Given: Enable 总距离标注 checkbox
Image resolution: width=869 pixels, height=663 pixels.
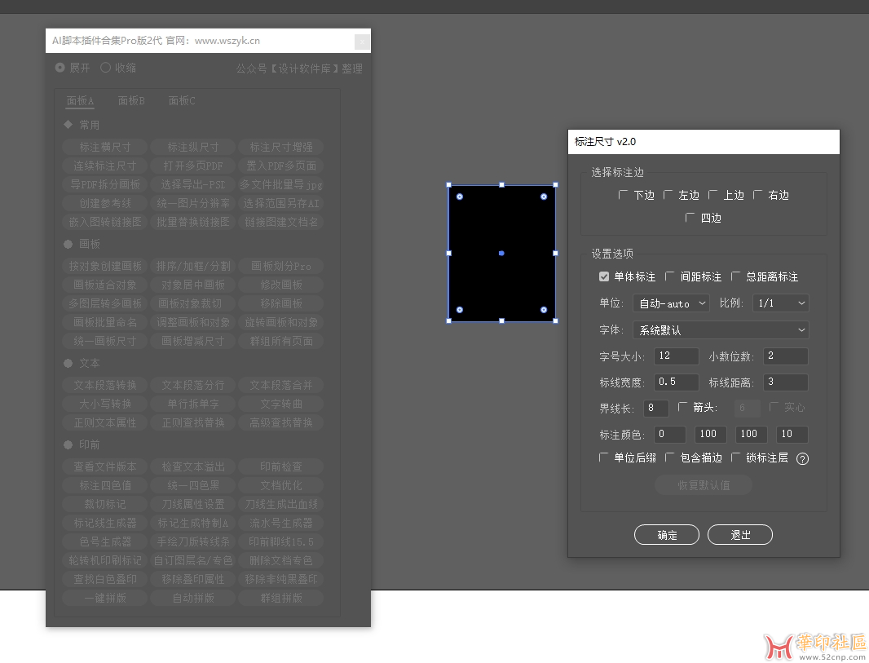Looking at the screenshot, I should (736, 276).
